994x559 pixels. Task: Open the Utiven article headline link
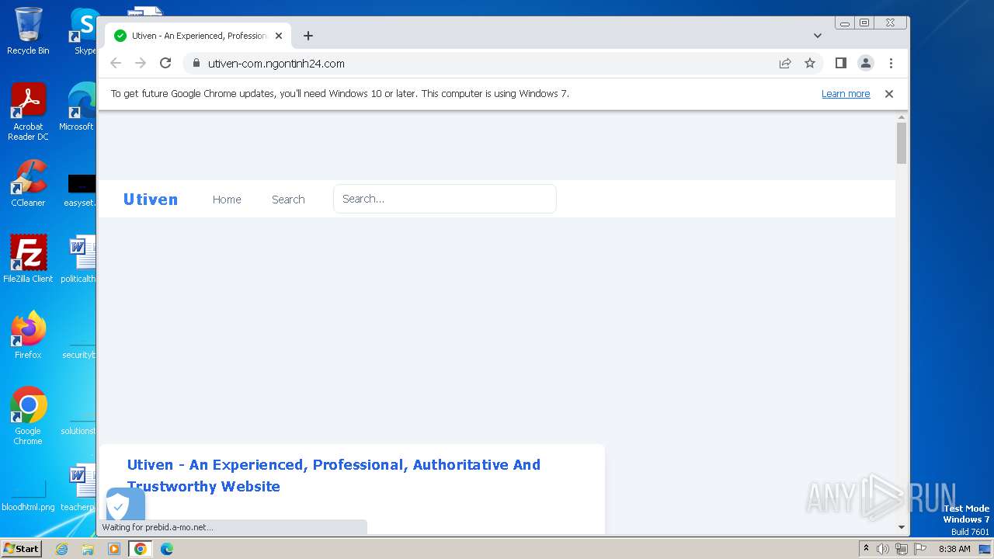click(334, 475)
